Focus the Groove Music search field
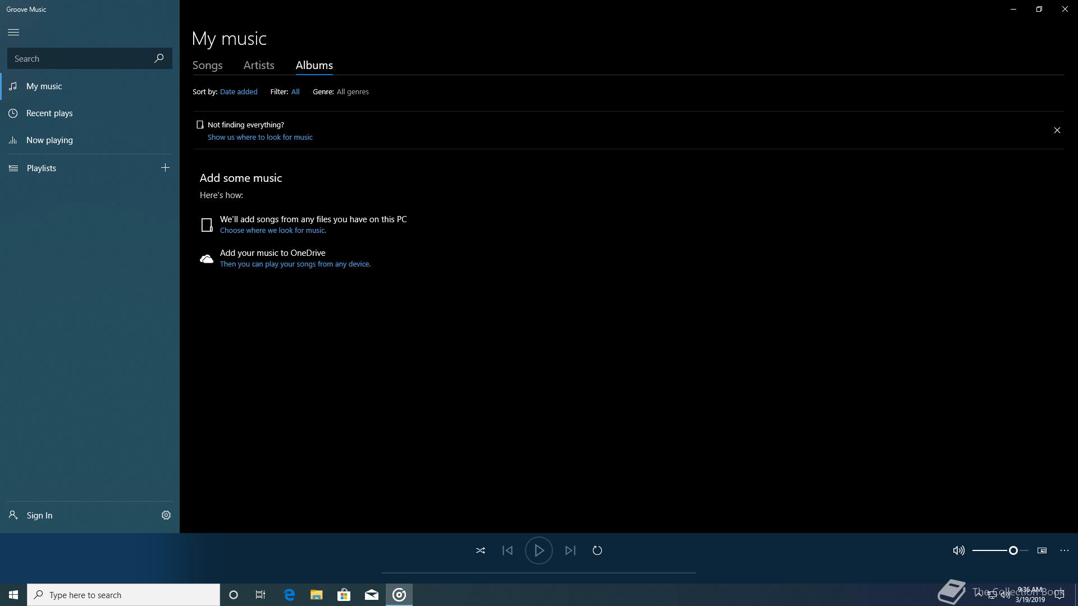This screenshot has width=1078, height=606. [x=90, y=58]
